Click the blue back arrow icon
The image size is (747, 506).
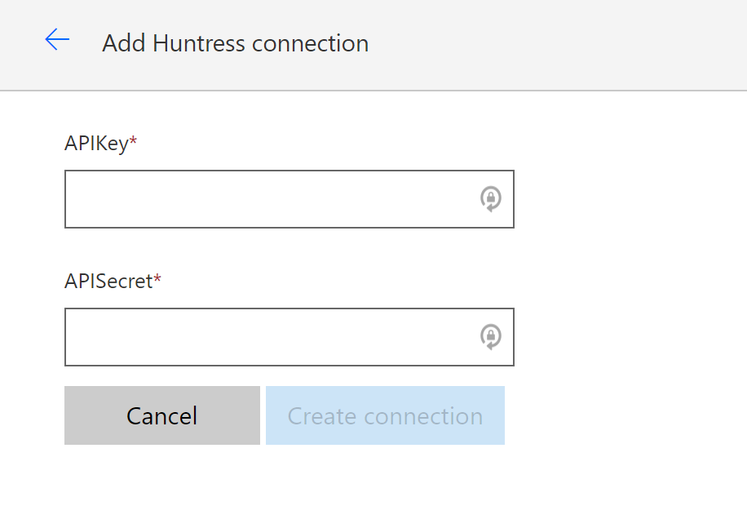[x=57, y=40]
